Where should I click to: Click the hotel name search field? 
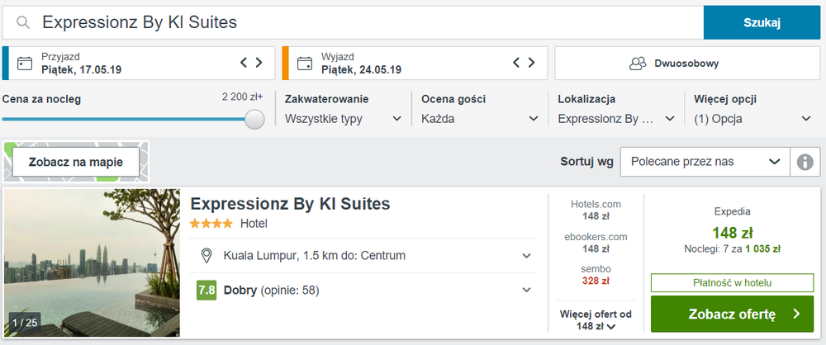[363, 22]
